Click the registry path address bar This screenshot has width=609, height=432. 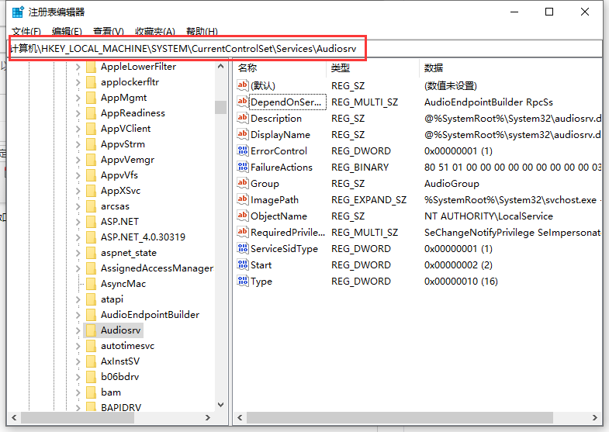point(186,48)
